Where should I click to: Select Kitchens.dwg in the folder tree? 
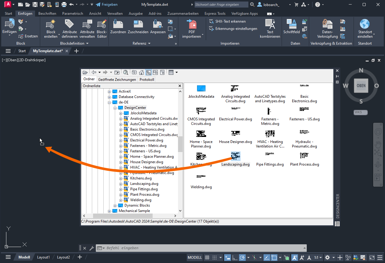[141, 178]
